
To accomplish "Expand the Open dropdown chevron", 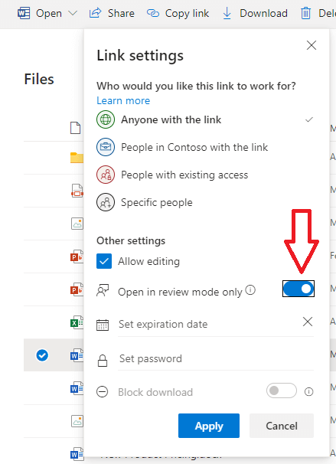I will pyautogui.click(x=73, y=13).
